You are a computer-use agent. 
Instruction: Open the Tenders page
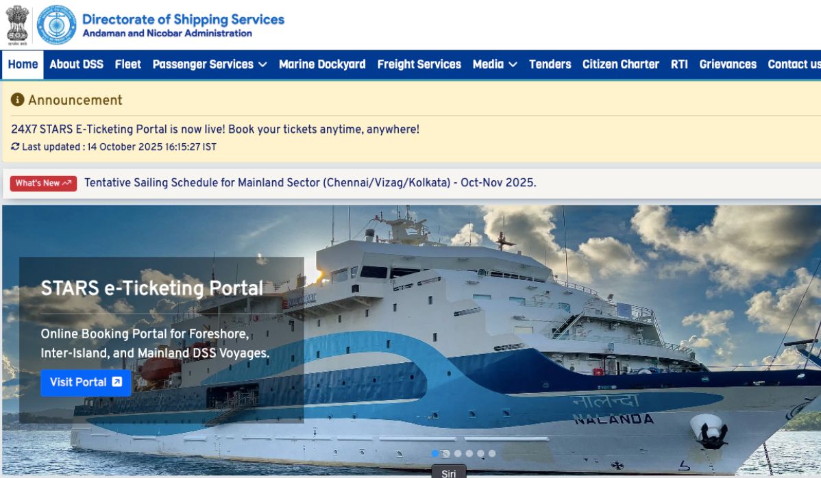[x=550, y=64]
